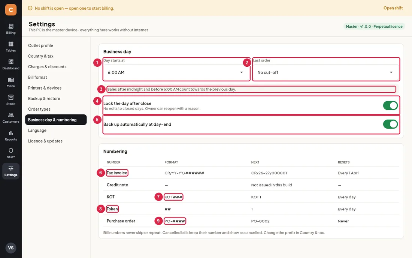Select Business day & numbering

pyautogui.click(x=56, y=120)
